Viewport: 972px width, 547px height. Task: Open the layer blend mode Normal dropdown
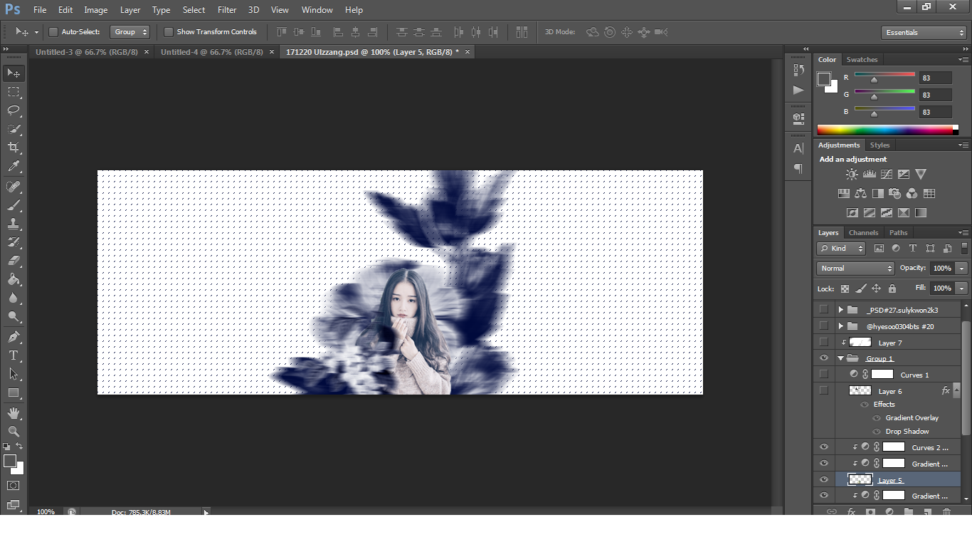click(x=855, y=269)
